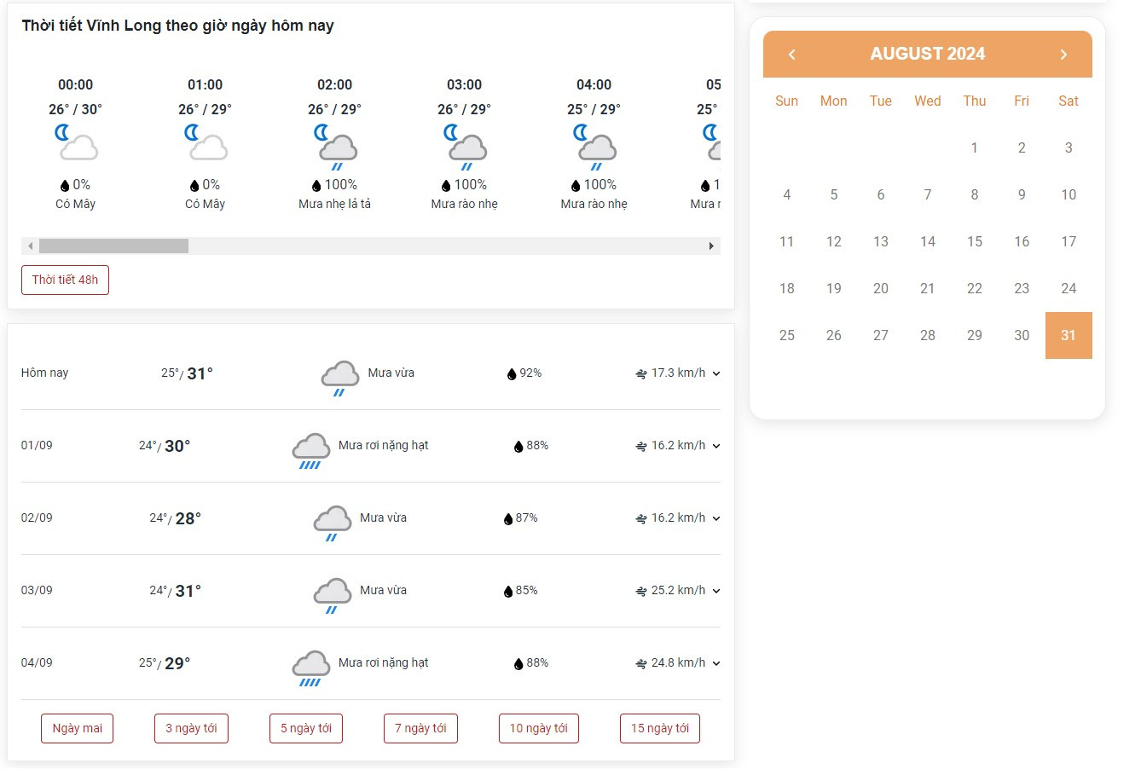Click the hourly scrollbar right arrow
Viewport: 1141px width, 769px height.
(712, 246)
